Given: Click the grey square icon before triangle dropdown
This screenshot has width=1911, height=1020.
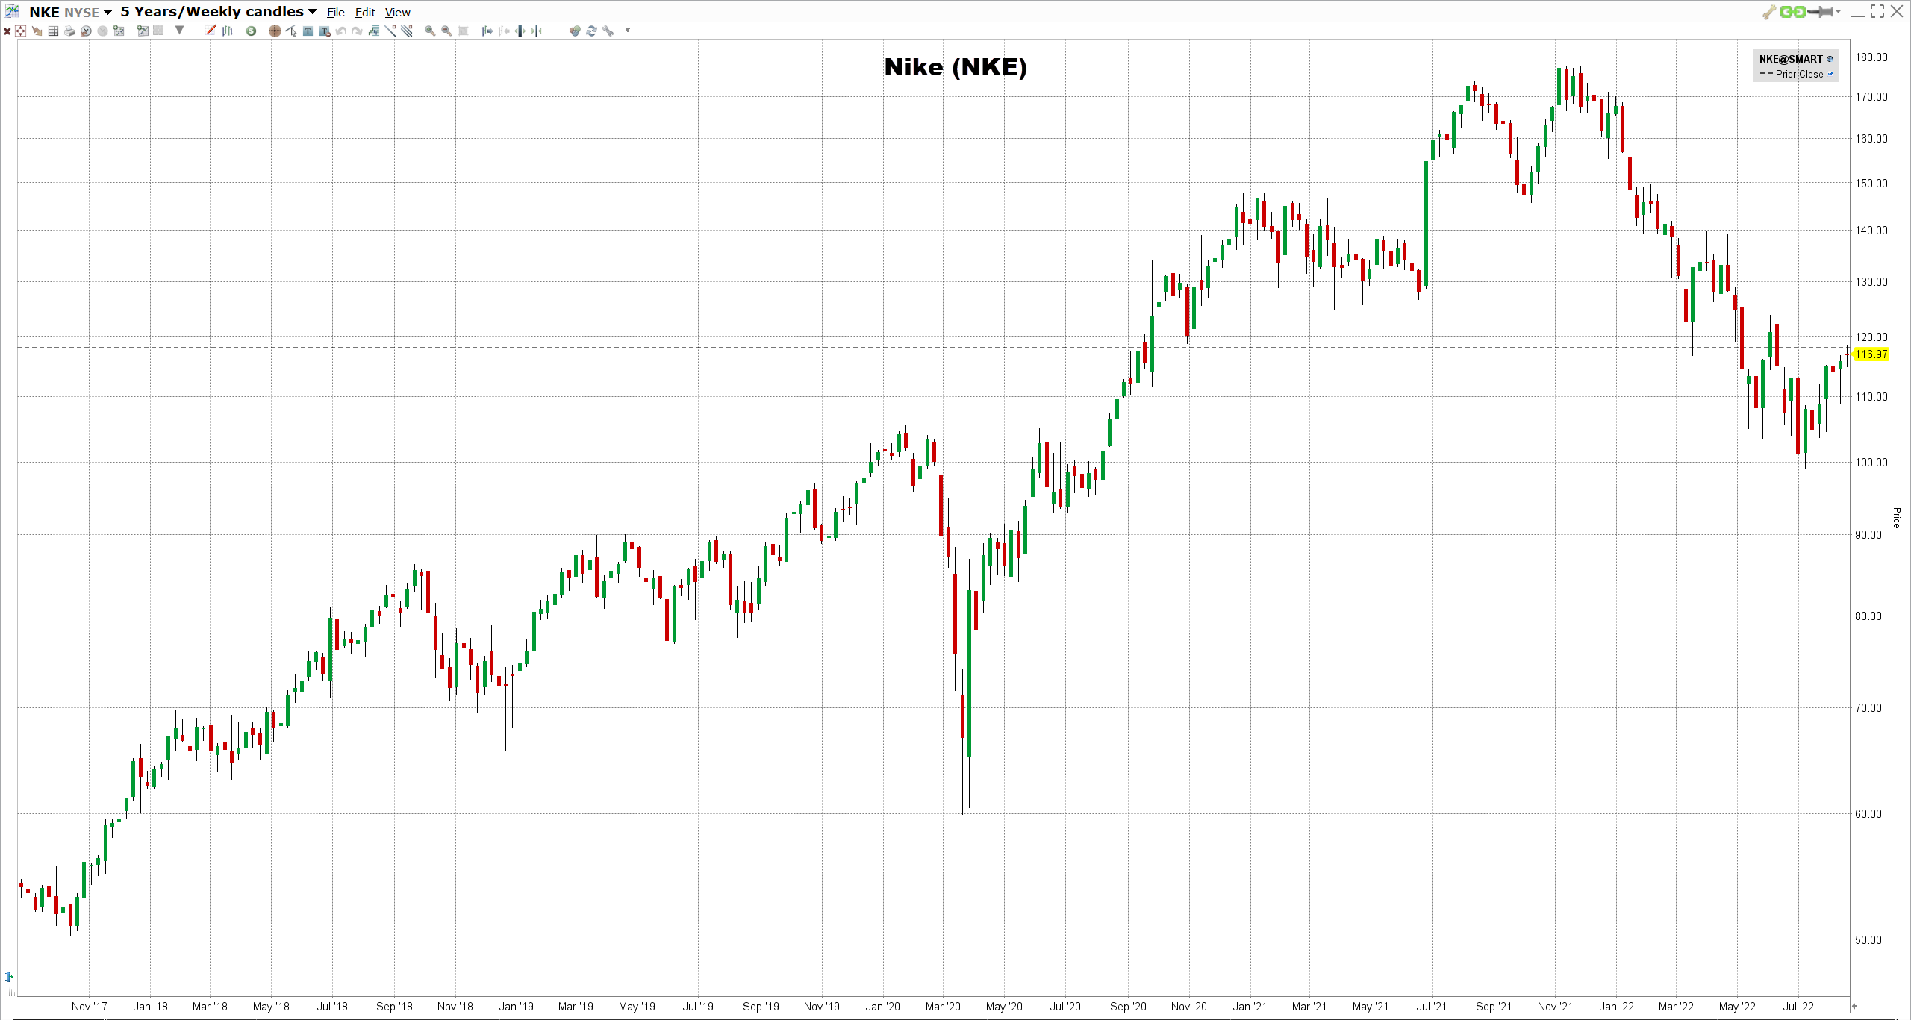Looking at the screenshot, I should [x=158, y=31].
